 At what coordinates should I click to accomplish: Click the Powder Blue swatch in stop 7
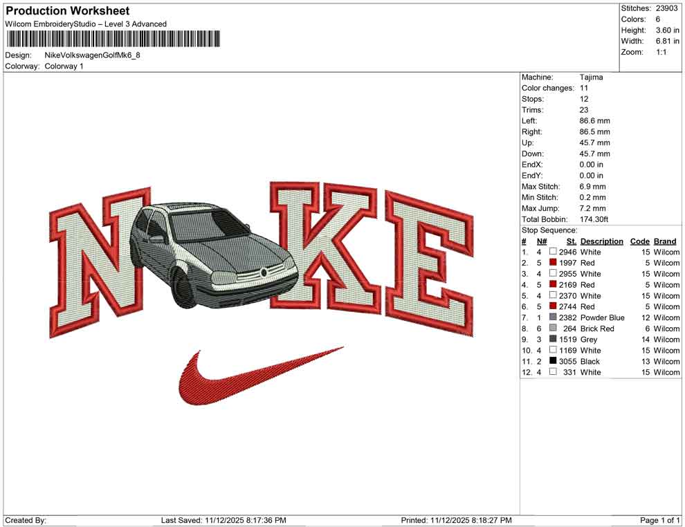click(551, 317)
